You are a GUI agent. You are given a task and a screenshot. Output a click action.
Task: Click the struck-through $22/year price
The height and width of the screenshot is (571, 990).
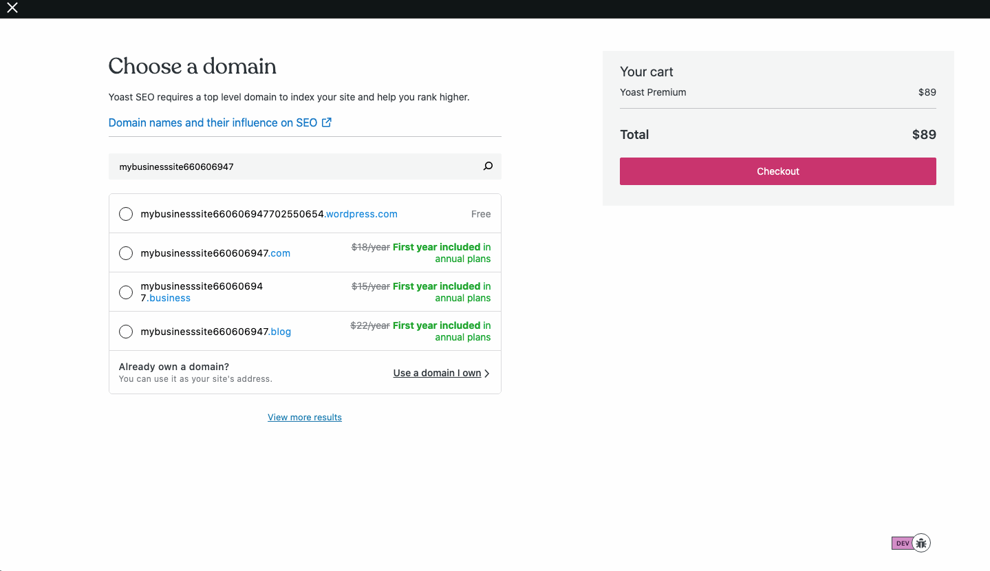370,325
